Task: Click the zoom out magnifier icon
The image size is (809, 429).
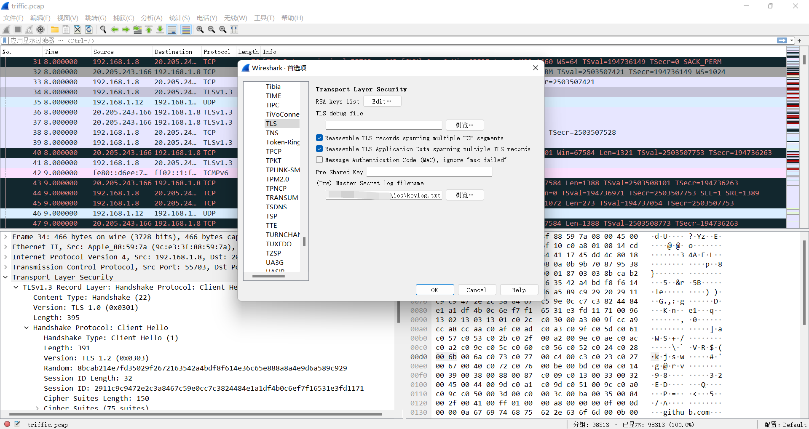Action: [212, 29]
